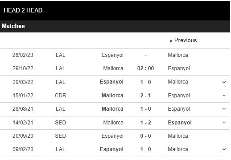Open Mallorca team in 29/10/22 fixture

[113, 68]
